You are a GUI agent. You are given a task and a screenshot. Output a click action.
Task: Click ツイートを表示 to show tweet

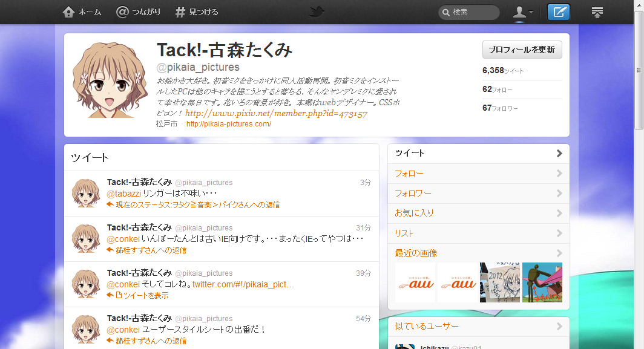click(146, 296)
